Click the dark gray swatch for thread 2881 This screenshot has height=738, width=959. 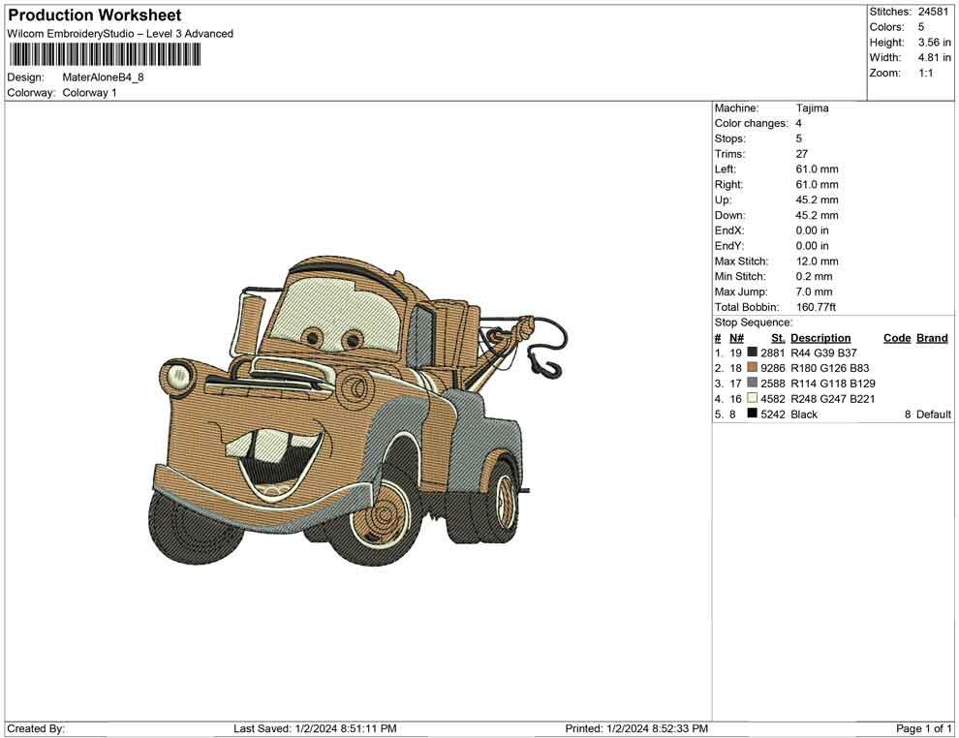click(753, 354)
